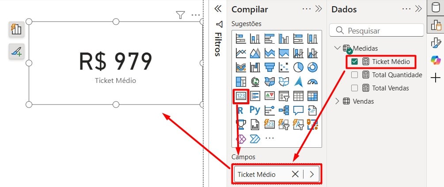
Task: Select line and stacked column chart
Action: [298, 53]
